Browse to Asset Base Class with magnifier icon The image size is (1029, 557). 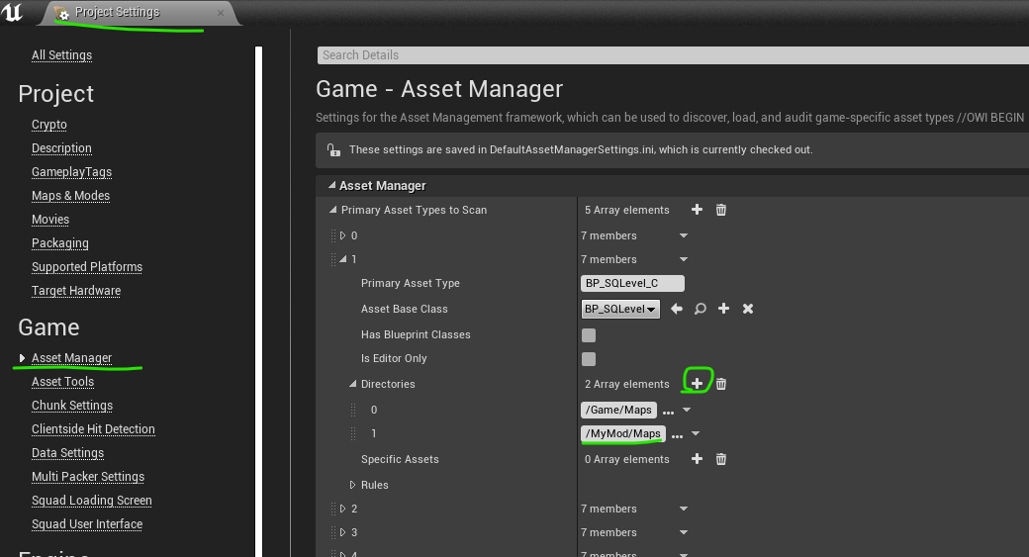click(701, 309)
